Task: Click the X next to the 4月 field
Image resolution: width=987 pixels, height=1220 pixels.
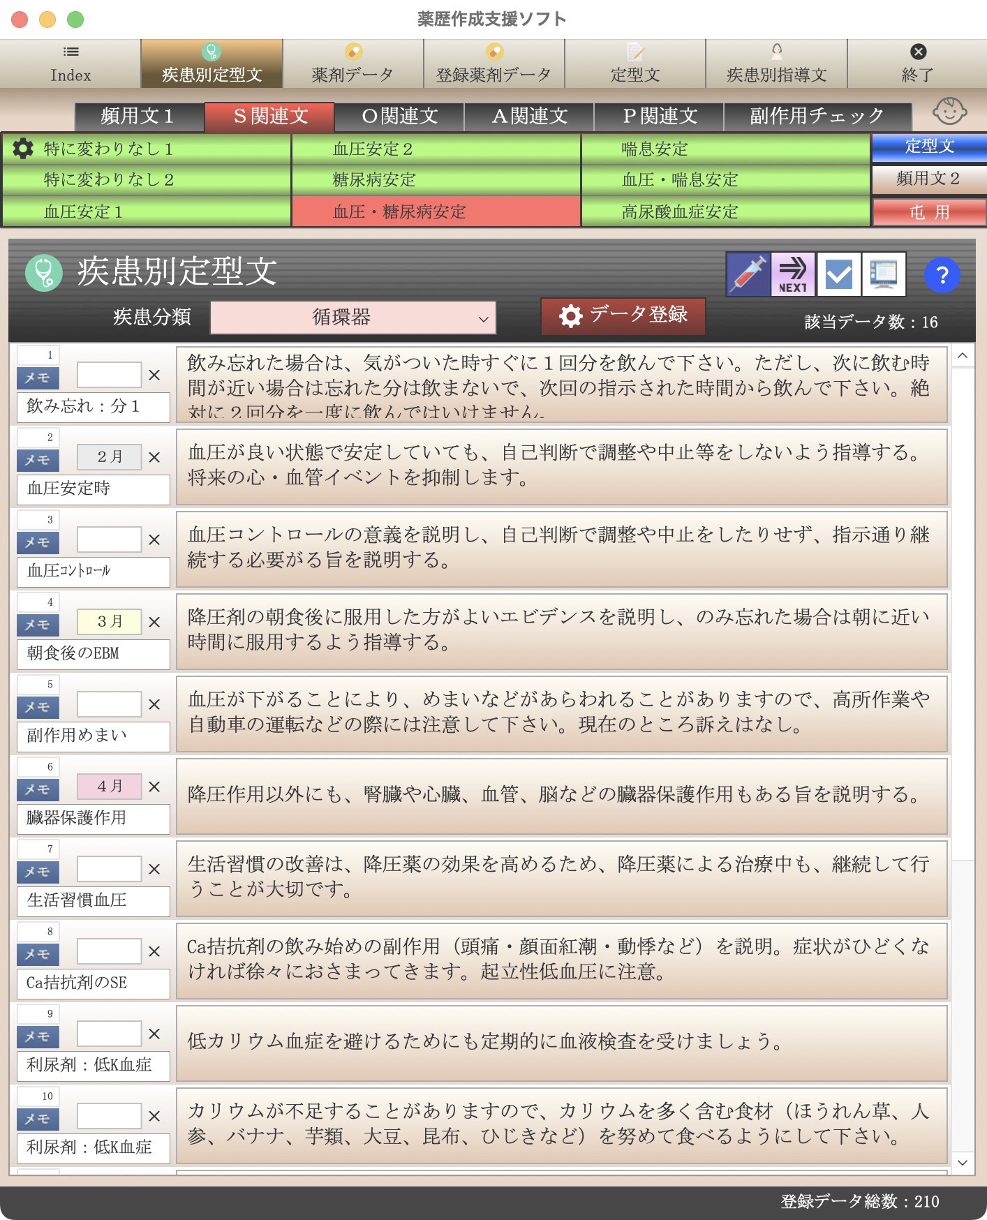Action: 154,787
